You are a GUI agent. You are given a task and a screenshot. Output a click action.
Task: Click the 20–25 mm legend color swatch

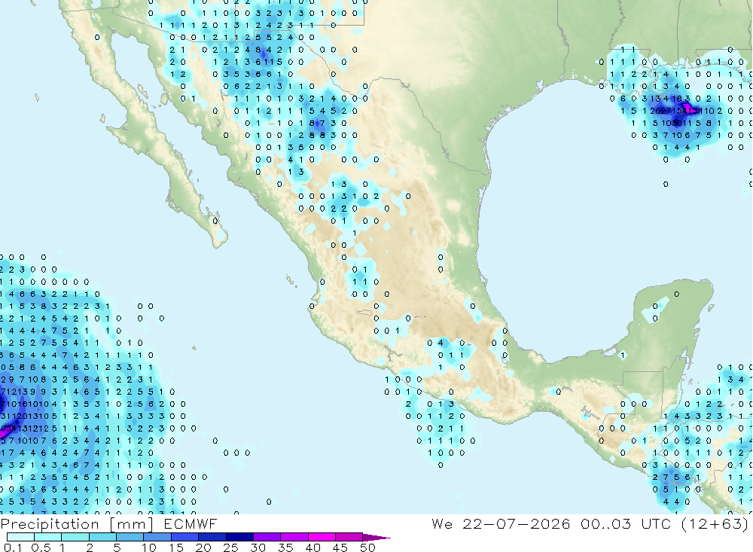[x=212, y=537]
